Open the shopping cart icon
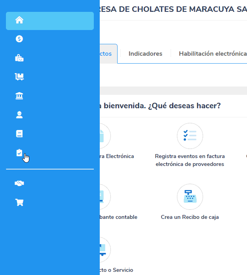247x275 pixels. point(19,202)
